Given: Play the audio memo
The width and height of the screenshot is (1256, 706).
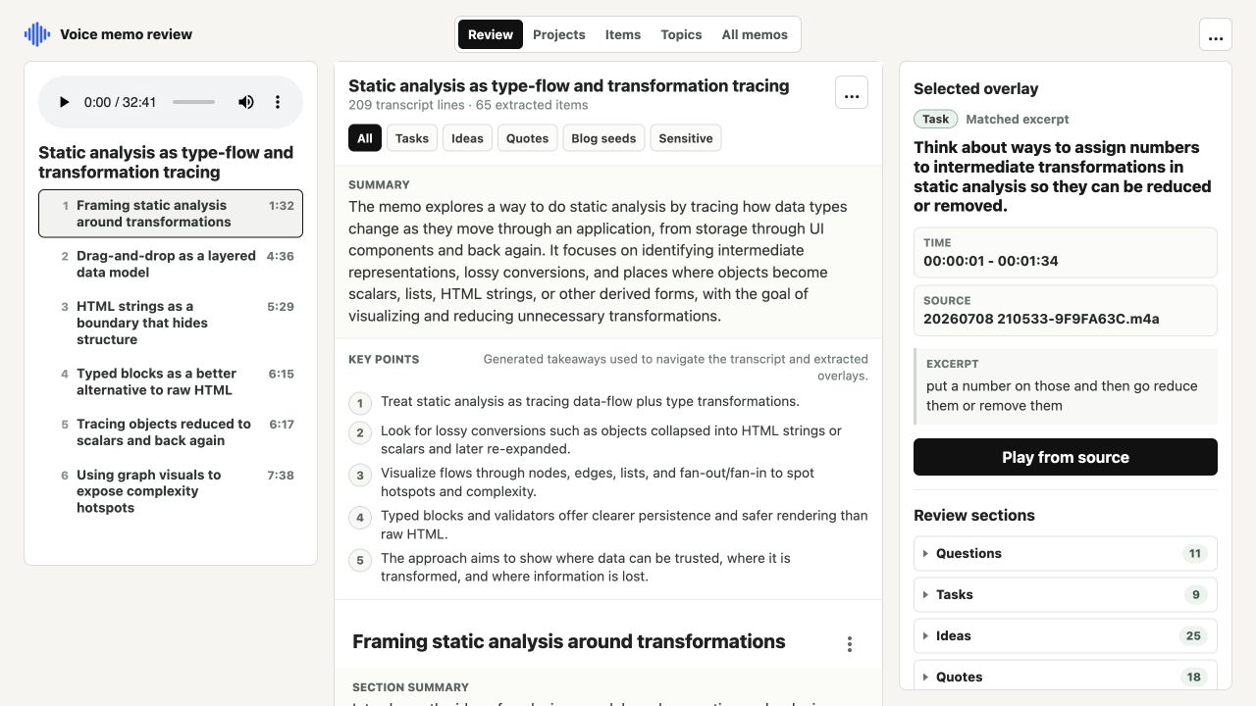Looking at the screenshot, I should [65, 102].
